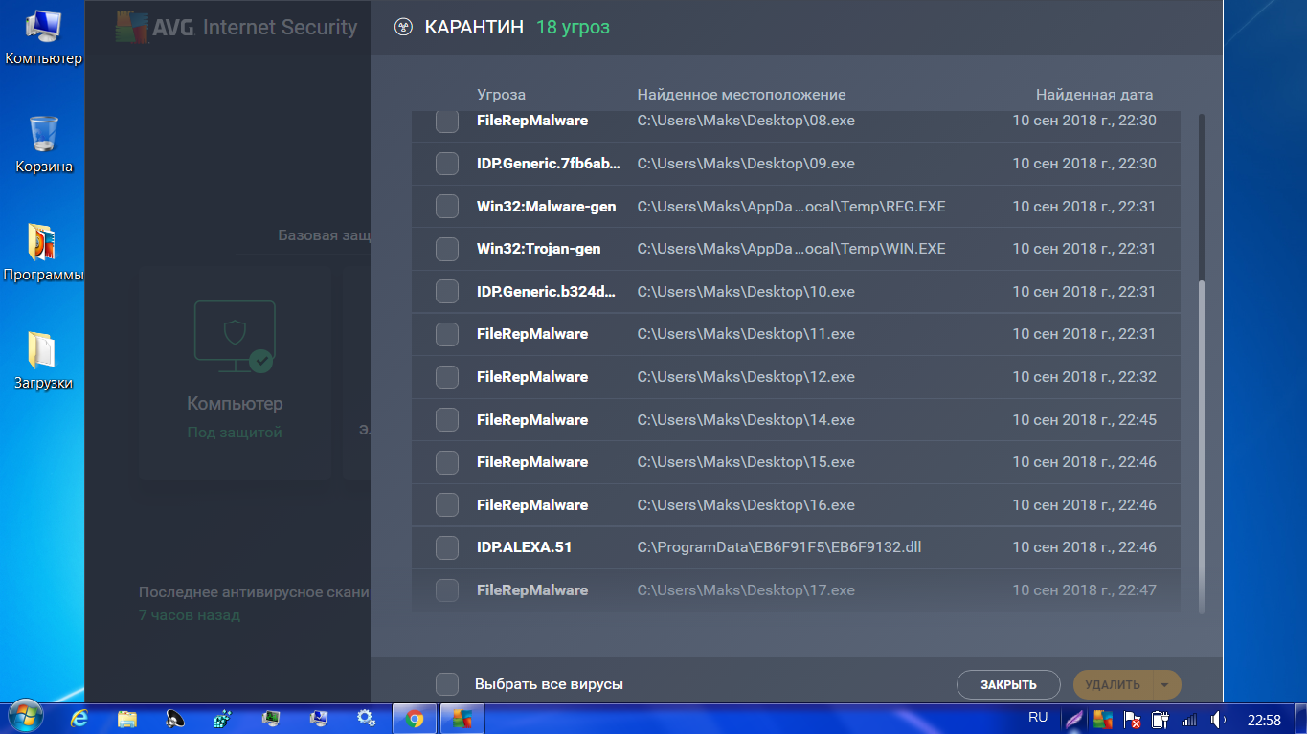Select the Компьютер desktop icon

point(44,37)
